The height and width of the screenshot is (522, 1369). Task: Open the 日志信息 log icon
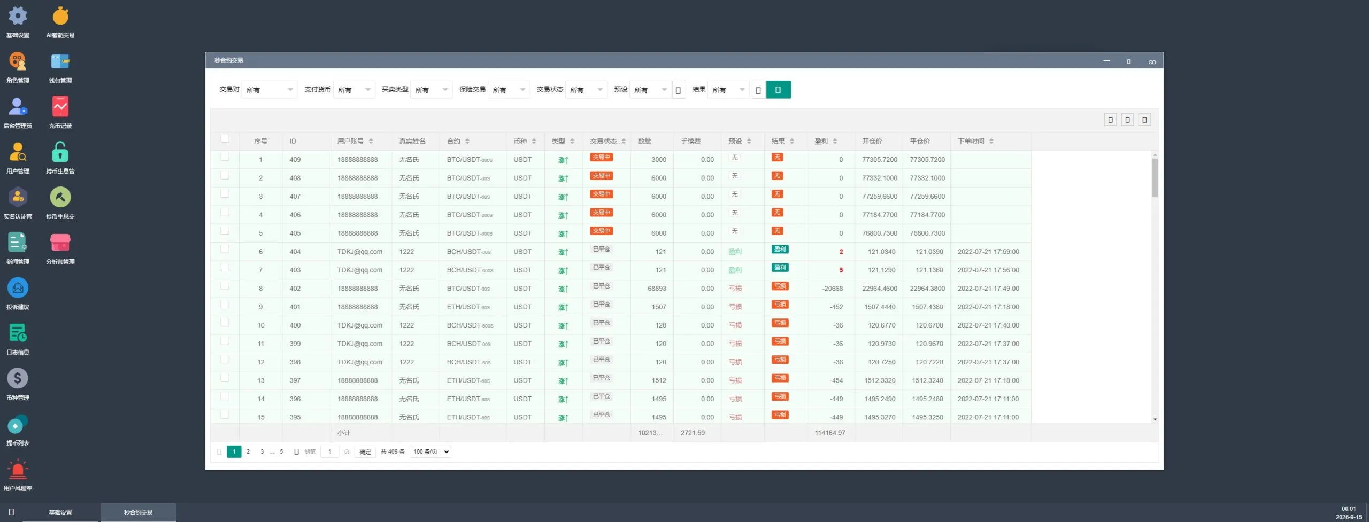pyautogui.click(x=18, y=333)
